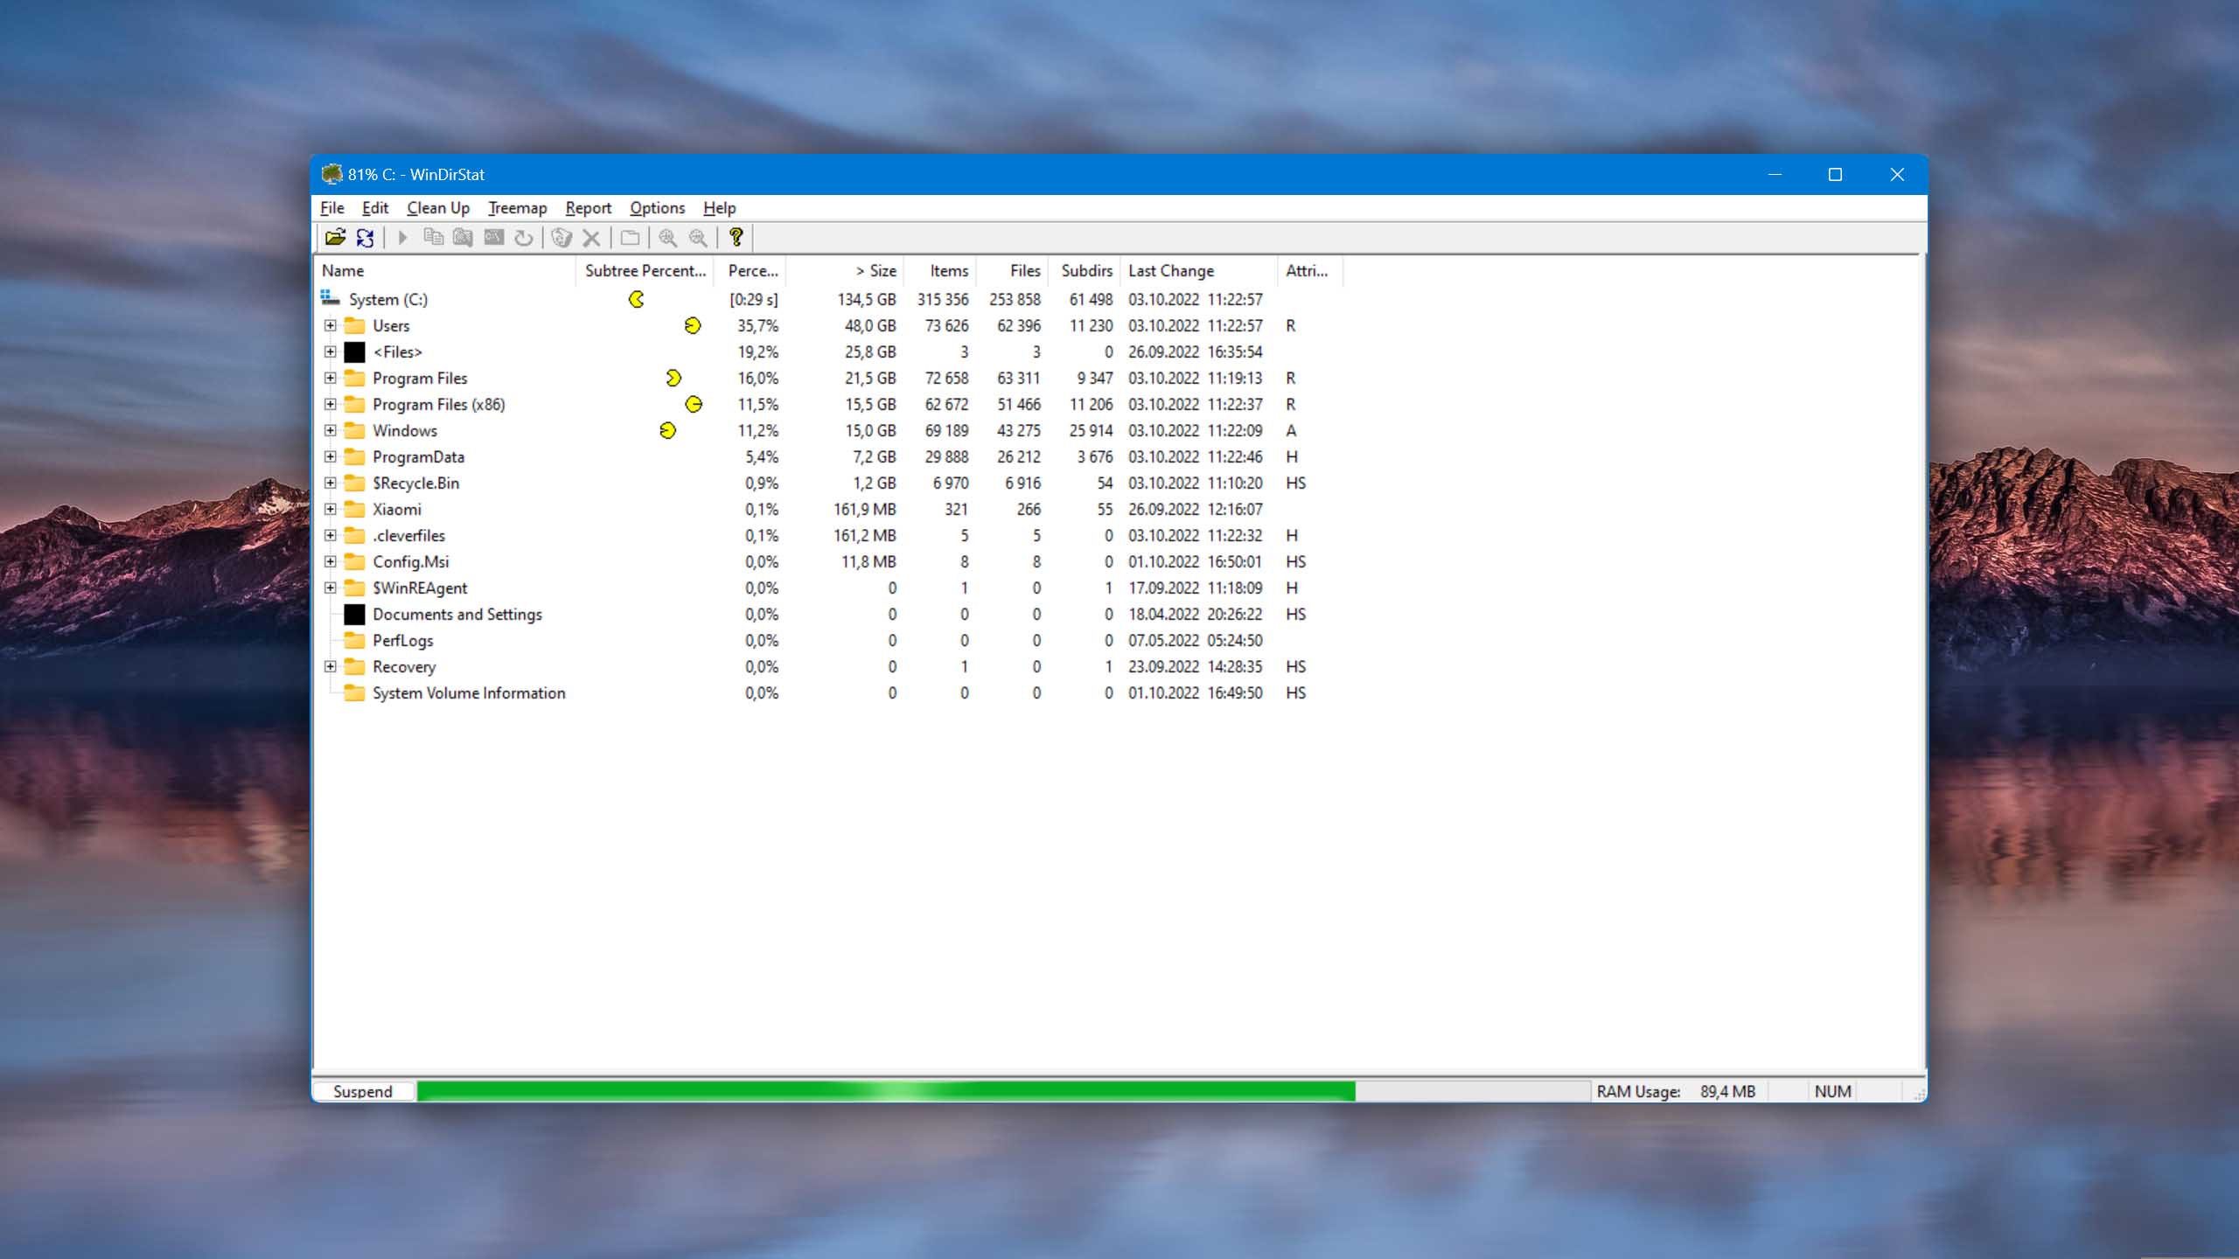
Task: Click the [0:29 s] scan time value
Action: pos(753,299)
